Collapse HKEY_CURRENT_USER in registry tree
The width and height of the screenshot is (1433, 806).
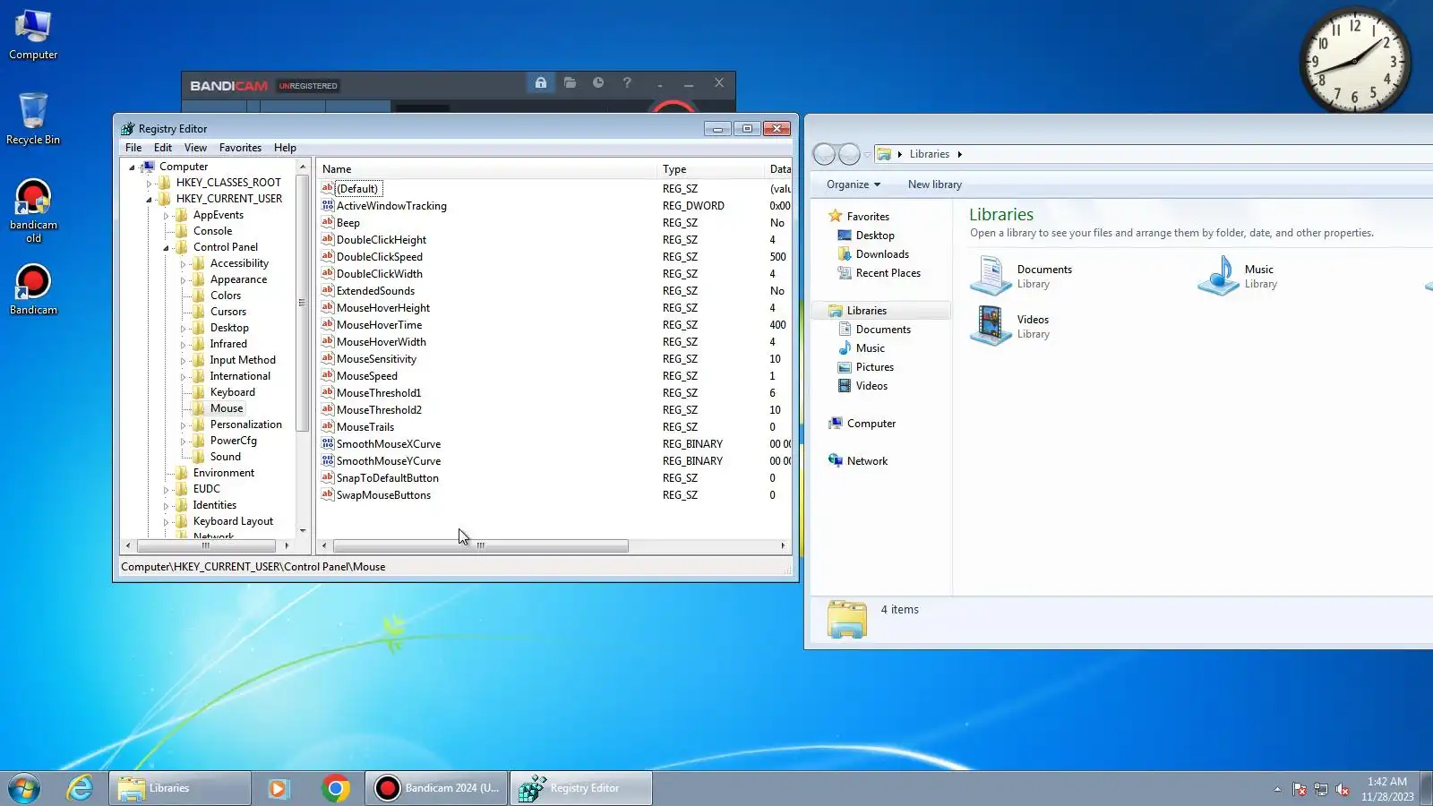coord(149,199)
